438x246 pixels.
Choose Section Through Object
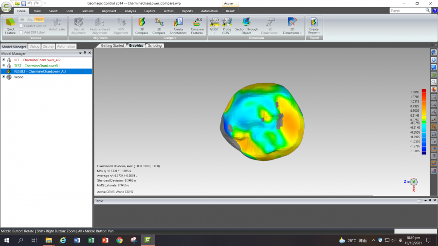(246, 25)
